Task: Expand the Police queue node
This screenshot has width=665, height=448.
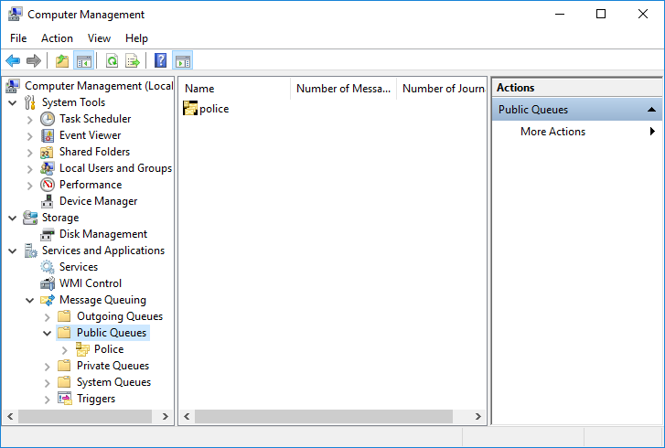Action: [64, 350]
